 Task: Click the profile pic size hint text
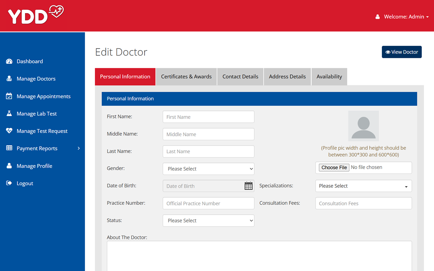pos(363,151)
